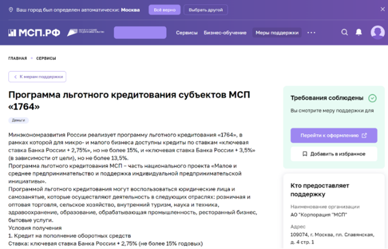Image resolution: width=388 pixels, height=249 pixels.
Task: Click the МСП.РФ logo
Action: click(34, 32)
